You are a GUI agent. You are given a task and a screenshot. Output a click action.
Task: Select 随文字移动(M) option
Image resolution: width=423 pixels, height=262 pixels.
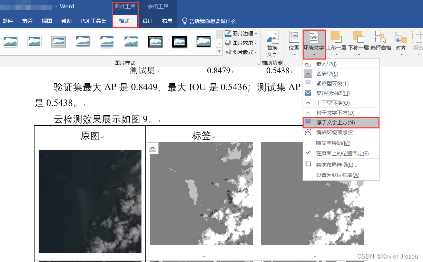pos(341,143)
